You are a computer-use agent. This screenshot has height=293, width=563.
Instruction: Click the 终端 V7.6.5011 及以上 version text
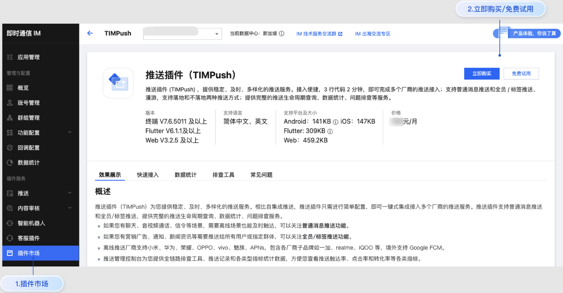coord(176,122)
